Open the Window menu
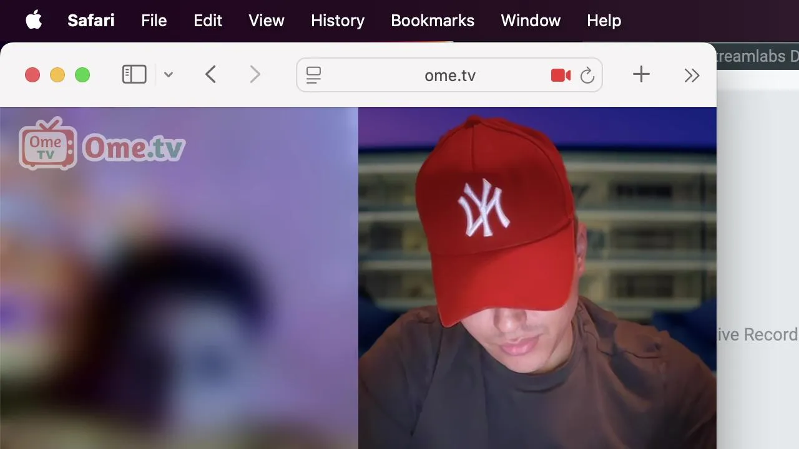 point(531,21)
